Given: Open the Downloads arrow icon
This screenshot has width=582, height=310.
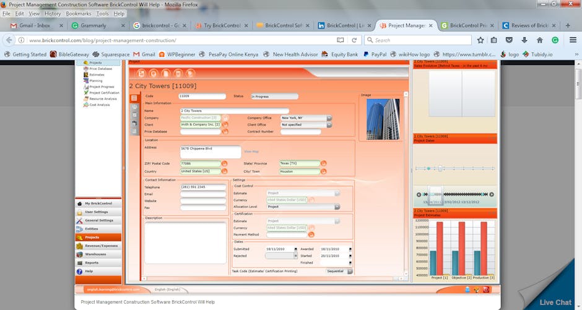Looking at the screenshot, I should tap(524, 40).
